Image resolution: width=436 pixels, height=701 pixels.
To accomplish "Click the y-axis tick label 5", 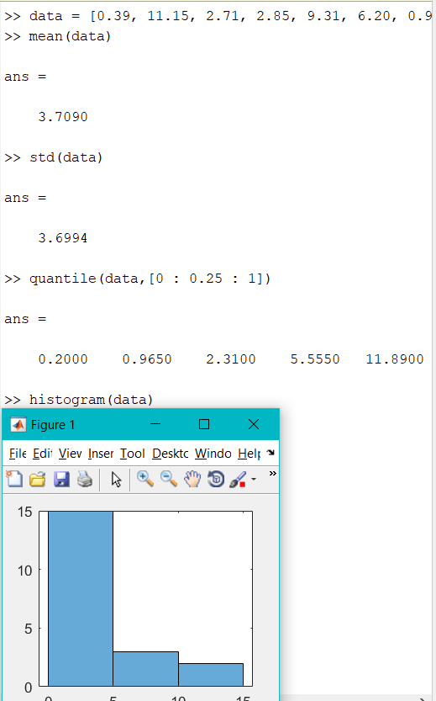I will (x=28, y=629).
